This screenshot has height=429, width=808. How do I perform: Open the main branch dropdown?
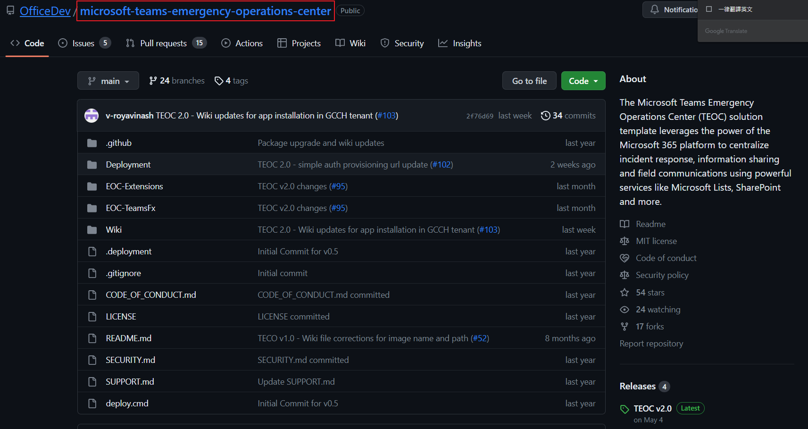[108, 81]
